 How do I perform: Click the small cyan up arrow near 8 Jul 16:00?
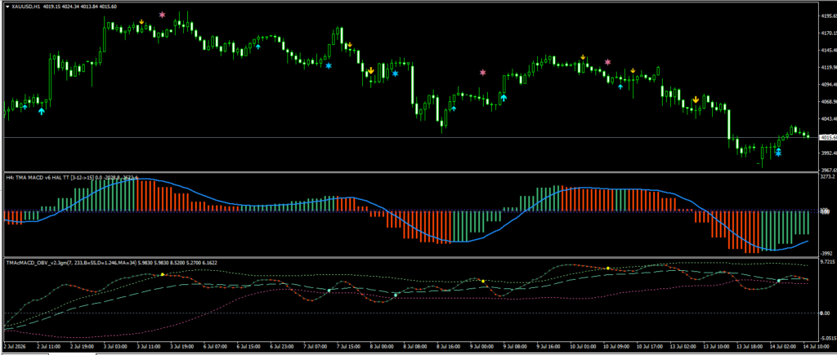[x=454, y=109]
